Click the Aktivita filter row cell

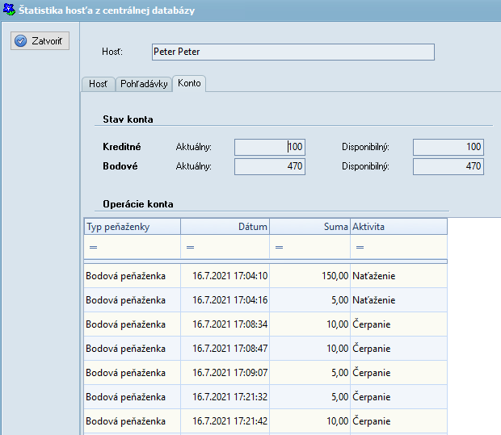[x=398, y=247]
